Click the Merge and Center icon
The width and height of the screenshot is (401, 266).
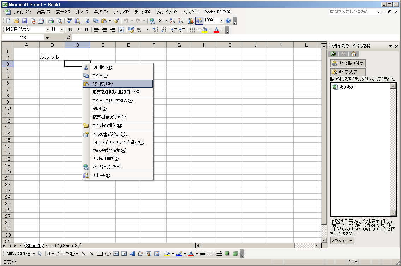(x=121, y=30)
